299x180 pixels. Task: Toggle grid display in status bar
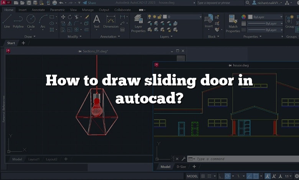point(203,176)
